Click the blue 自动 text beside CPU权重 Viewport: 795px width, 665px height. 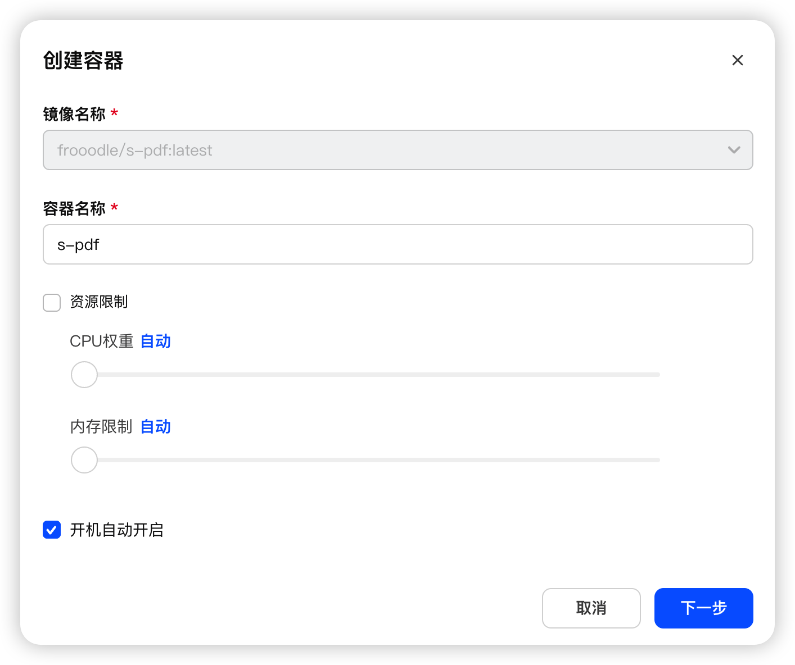pos(155,341)
